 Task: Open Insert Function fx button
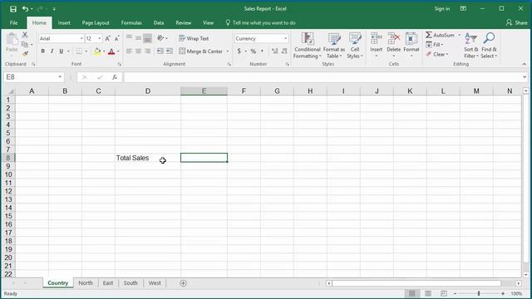115,77
